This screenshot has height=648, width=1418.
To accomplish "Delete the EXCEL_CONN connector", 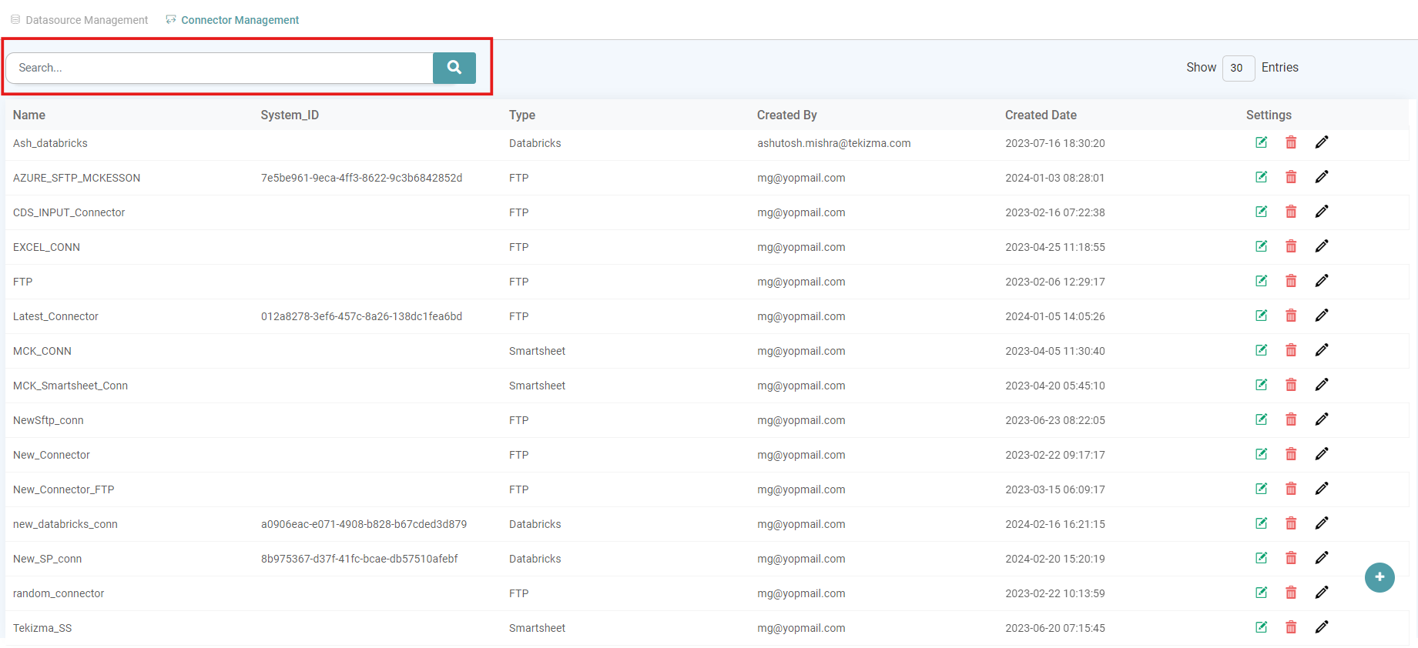I will (x=1291, y=246).
